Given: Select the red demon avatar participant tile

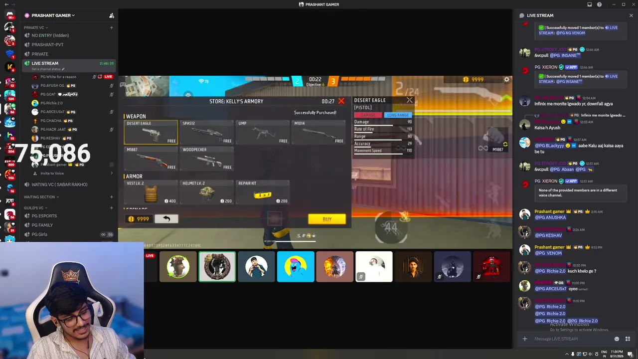Looking at the screenshot, I should tap(491, 267).
